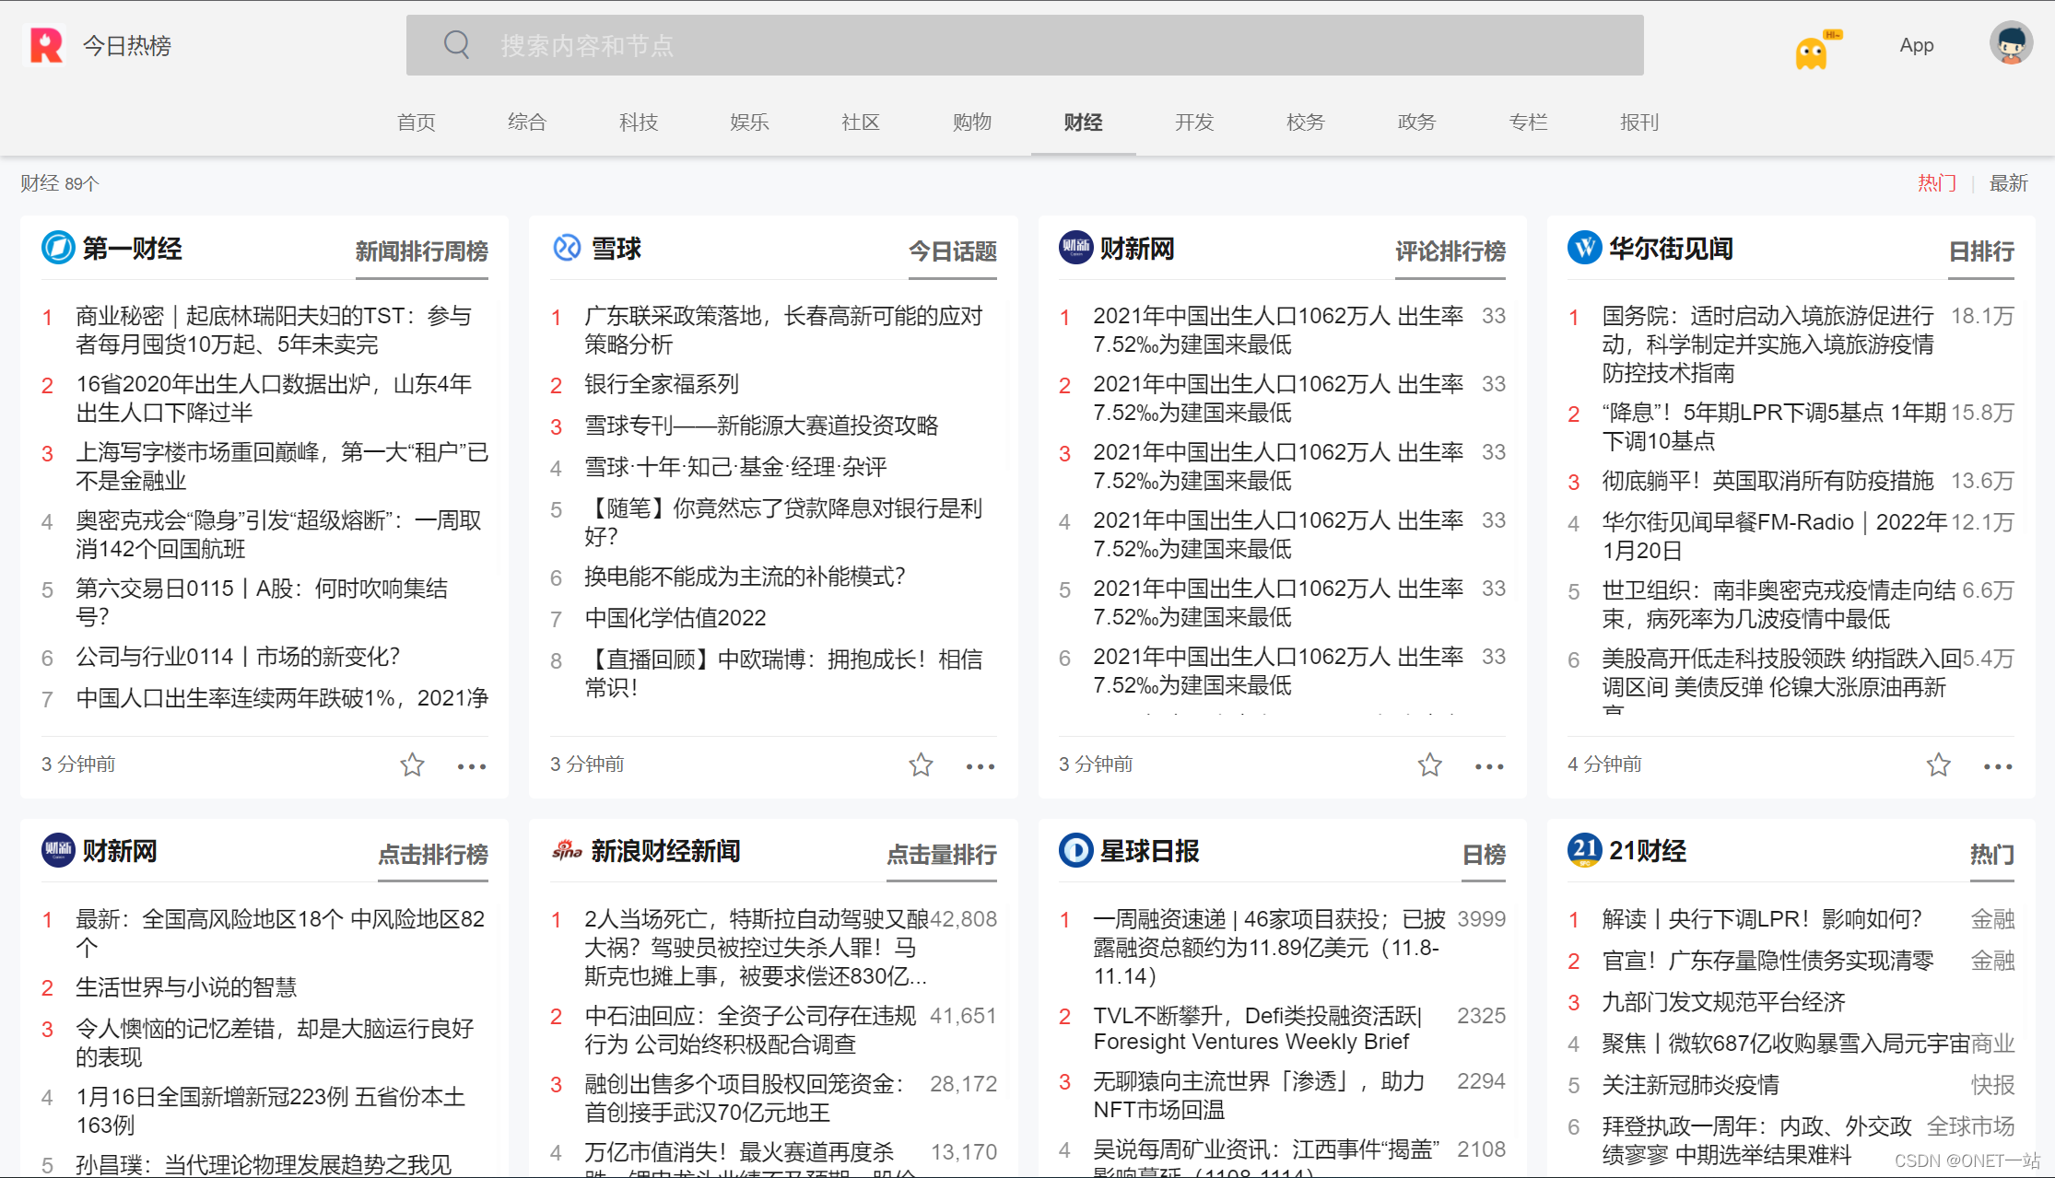Open article 16省2020年出生人口数据出炉
Screen dimensions: 2055x1178
pyautogui.click(x=274, y=398)
